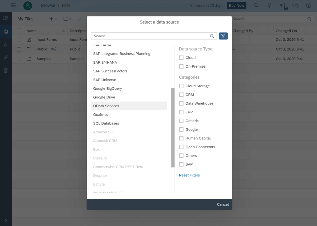Image resolution: width=317 pixels, height=226 pixels.
Task: Tick the Public row checkbox
Action: click(19, 49)
